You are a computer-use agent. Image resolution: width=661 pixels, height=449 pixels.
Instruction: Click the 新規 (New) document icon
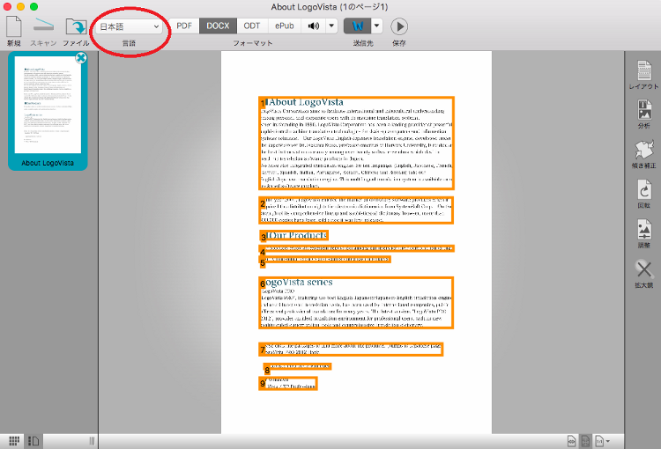click(13, 26)
